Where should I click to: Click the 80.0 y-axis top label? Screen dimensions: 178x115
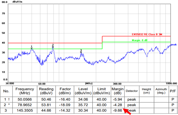5,2
